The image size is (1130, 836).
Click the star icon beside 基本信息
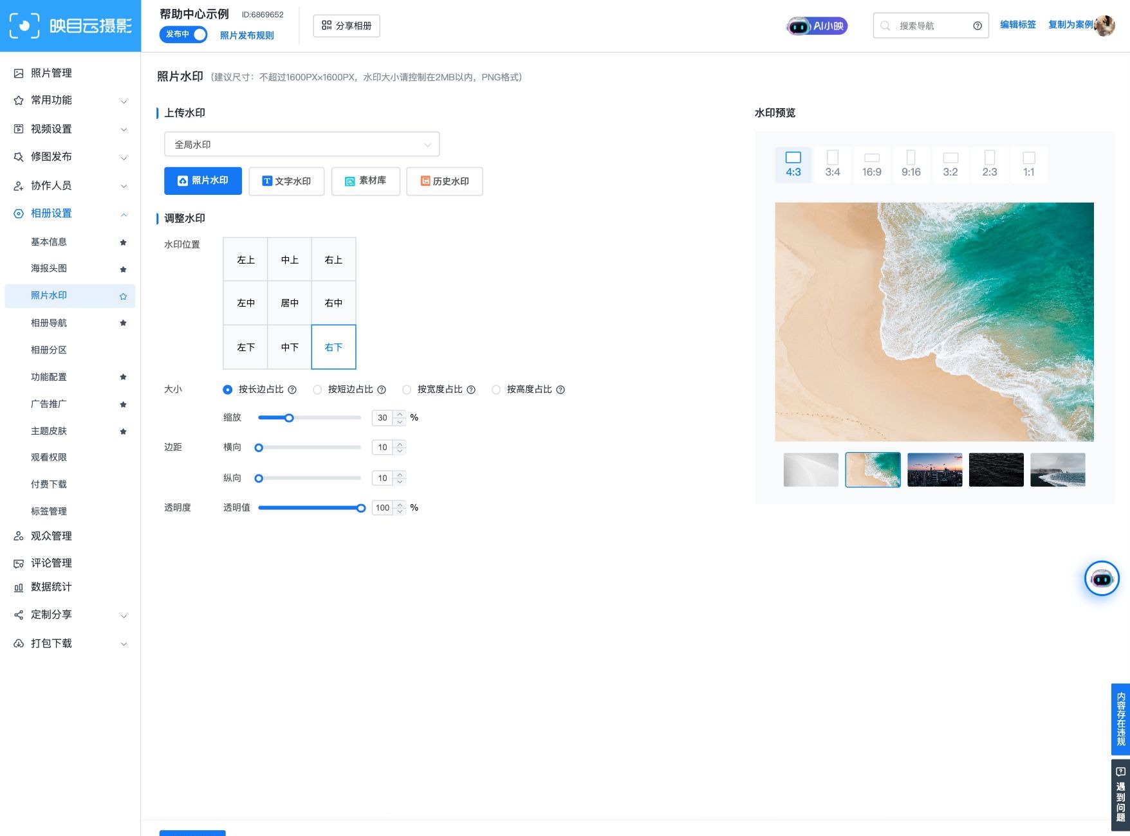point(123,242)
